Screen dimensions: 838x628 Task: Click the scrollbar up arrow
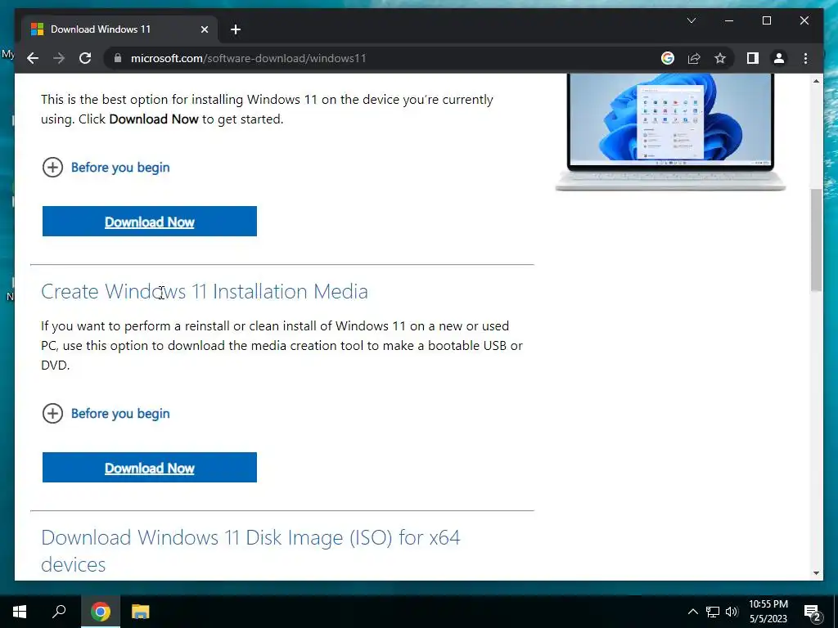click(816, 81)
